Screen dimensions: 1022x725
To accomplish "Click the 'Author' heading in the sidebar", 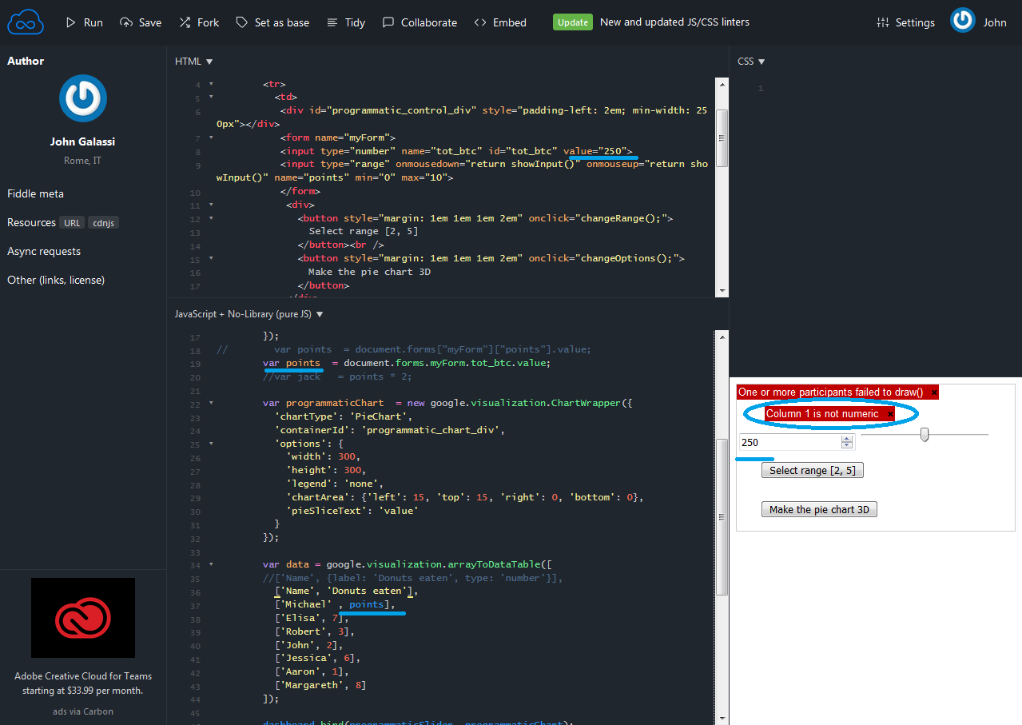I will (x=26, y=61).
